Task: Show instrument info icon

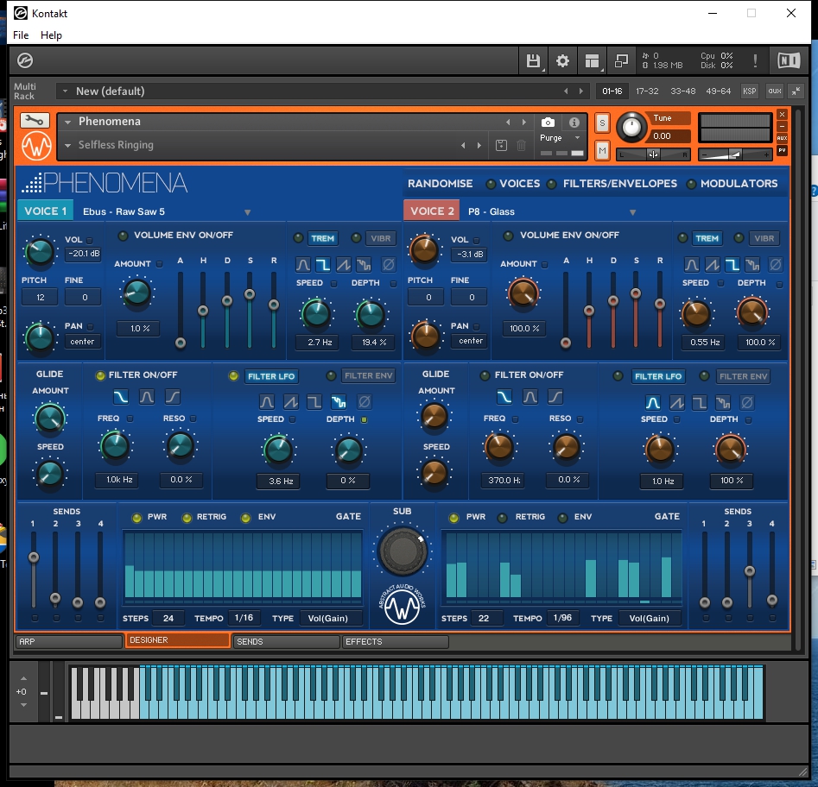Action: coord(574,123)
